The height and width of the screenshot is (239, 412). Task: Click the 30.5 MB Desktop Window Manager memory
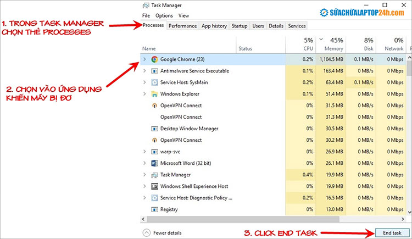[x=335, y=129]
